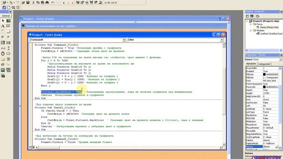Select the PictureBox control in toolbox
Viewport: 283px width, 159px height.
tap(8, 21)
